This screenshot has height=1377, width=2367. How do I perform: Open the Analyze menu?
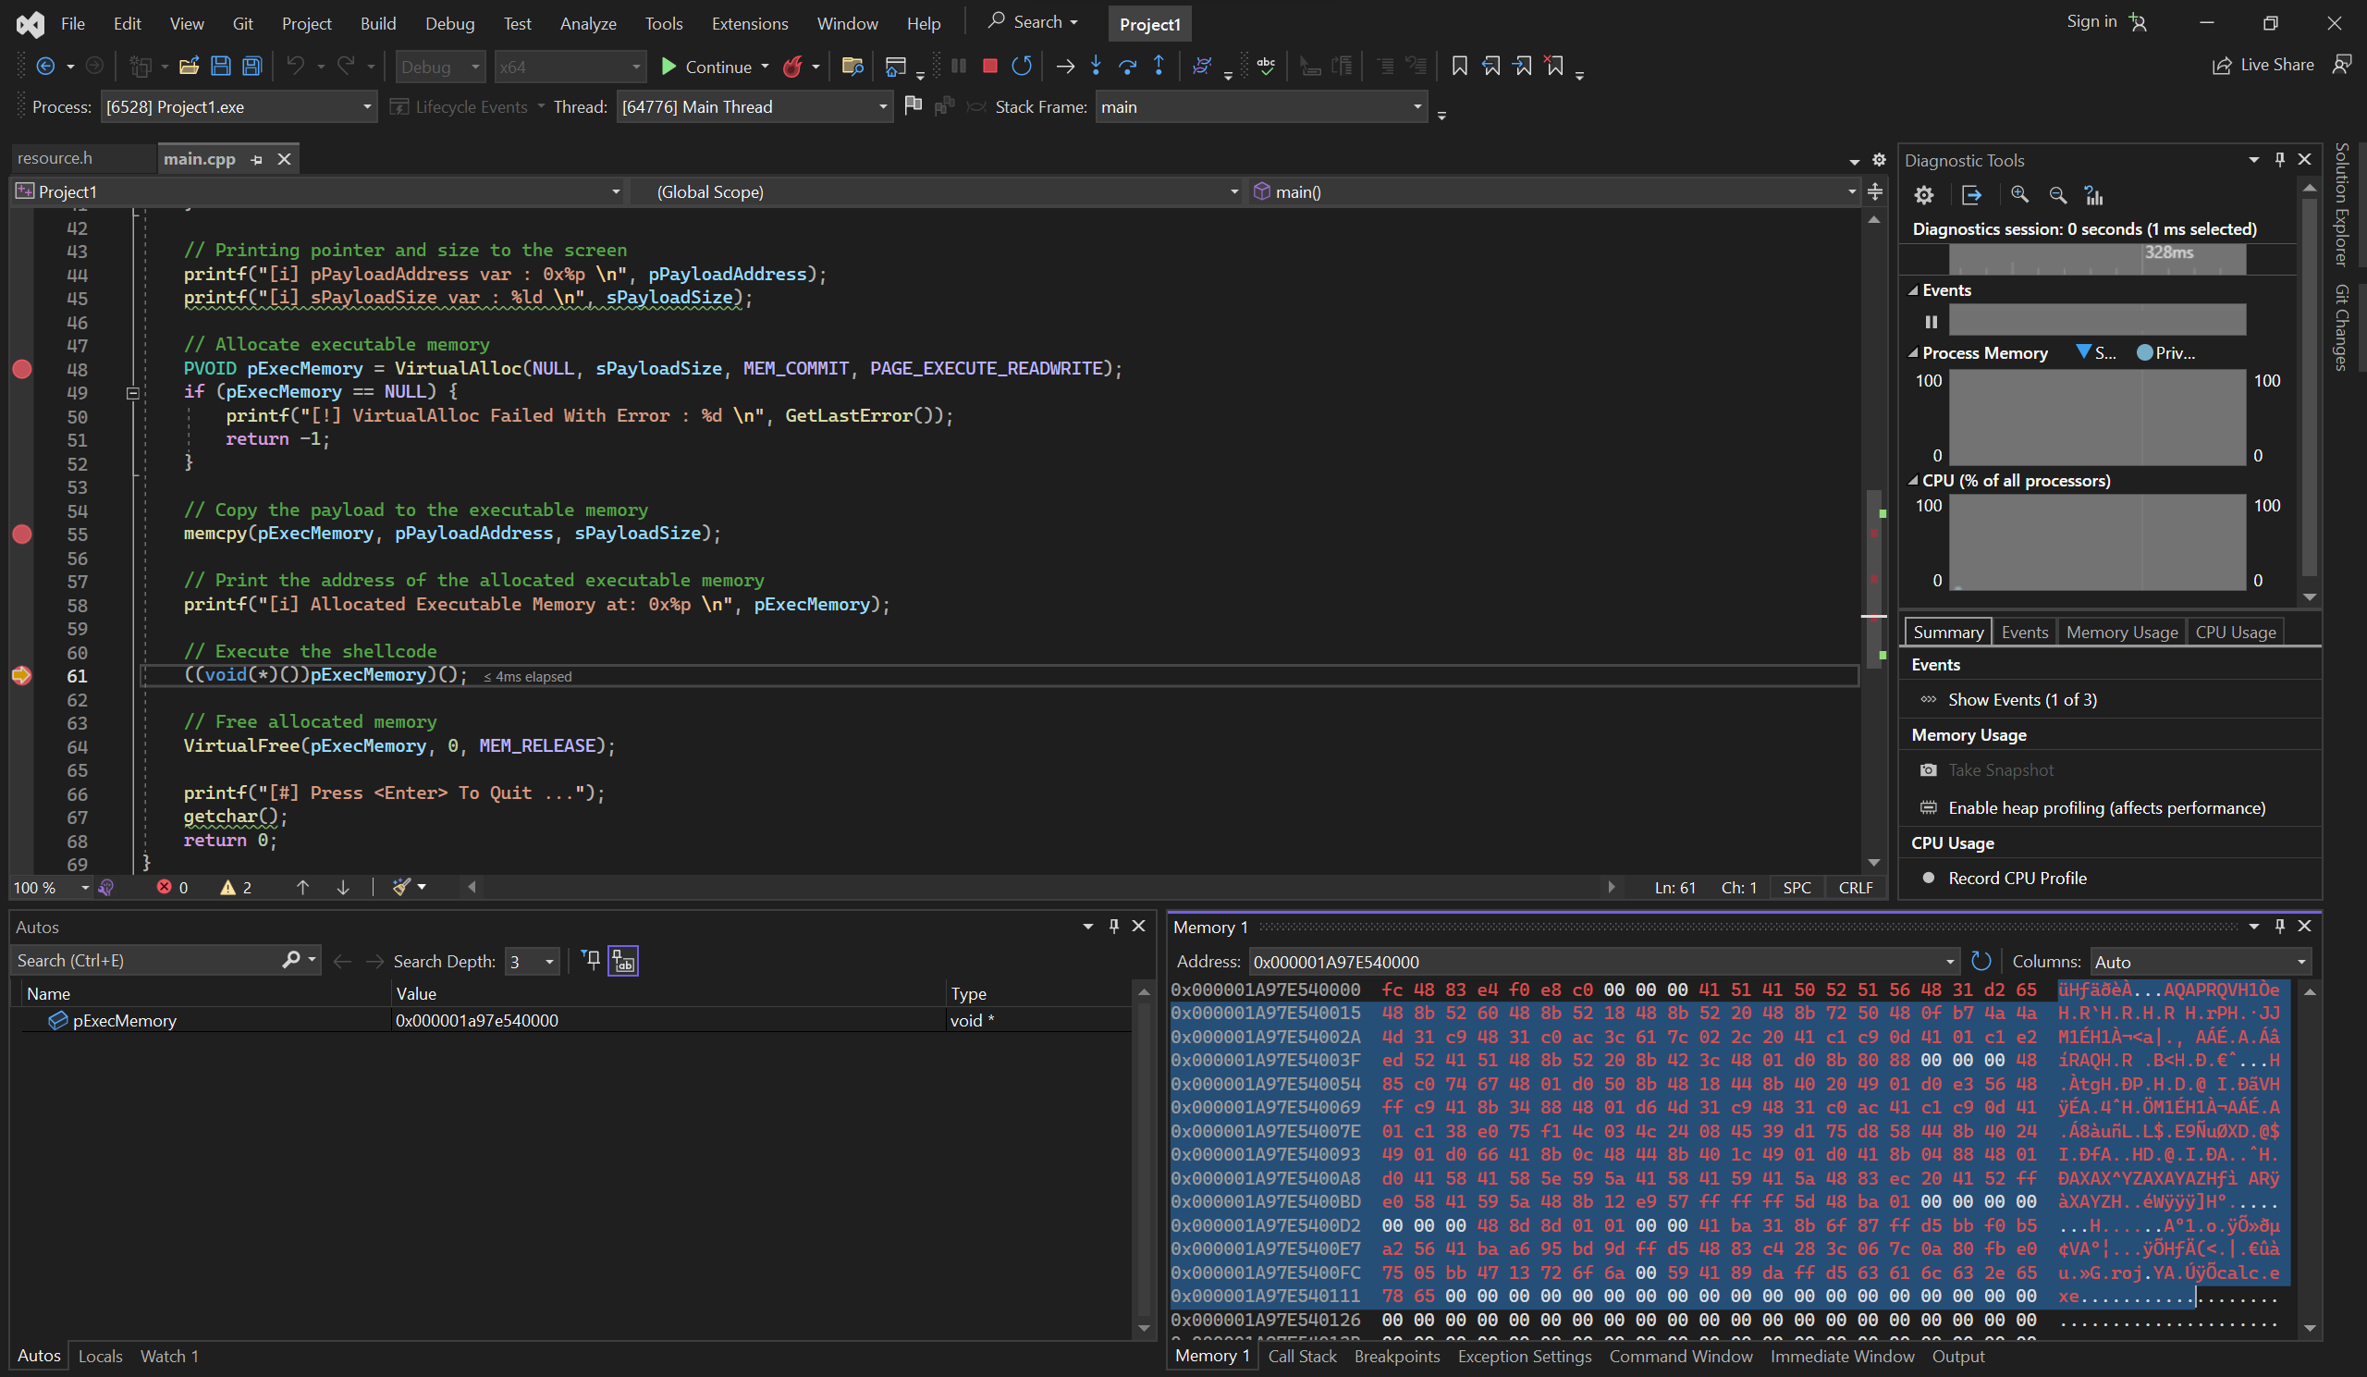[x=588, y=23]
